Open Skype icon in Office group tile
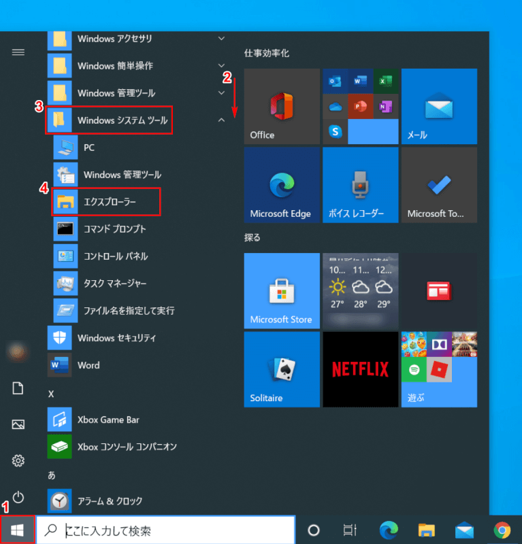 pyautogui.click(x=335, y=131)
